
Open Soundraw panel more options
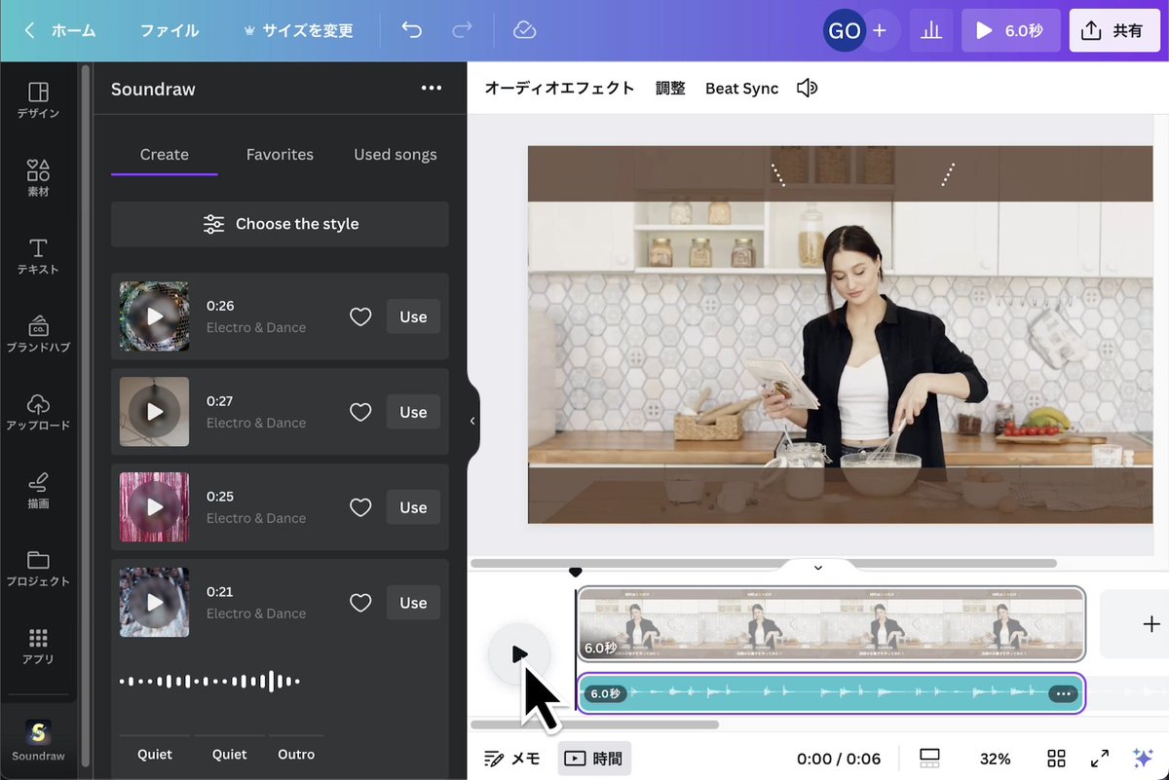point(432,89)
